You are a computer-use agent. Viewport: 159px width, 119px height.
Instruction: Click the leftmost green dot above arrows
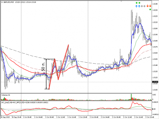136,3
